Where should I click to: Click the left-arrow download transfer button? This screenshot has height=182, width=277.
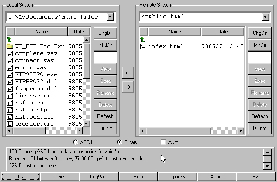tap(128, 73)
